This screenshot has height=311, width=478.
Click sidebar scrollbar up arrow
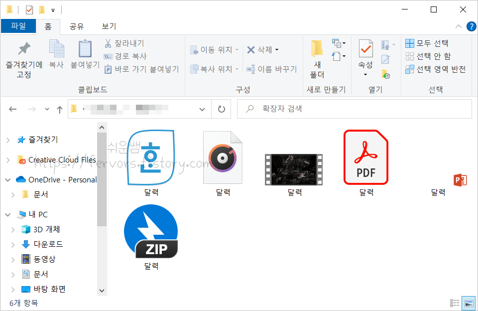tap(102, 127)
